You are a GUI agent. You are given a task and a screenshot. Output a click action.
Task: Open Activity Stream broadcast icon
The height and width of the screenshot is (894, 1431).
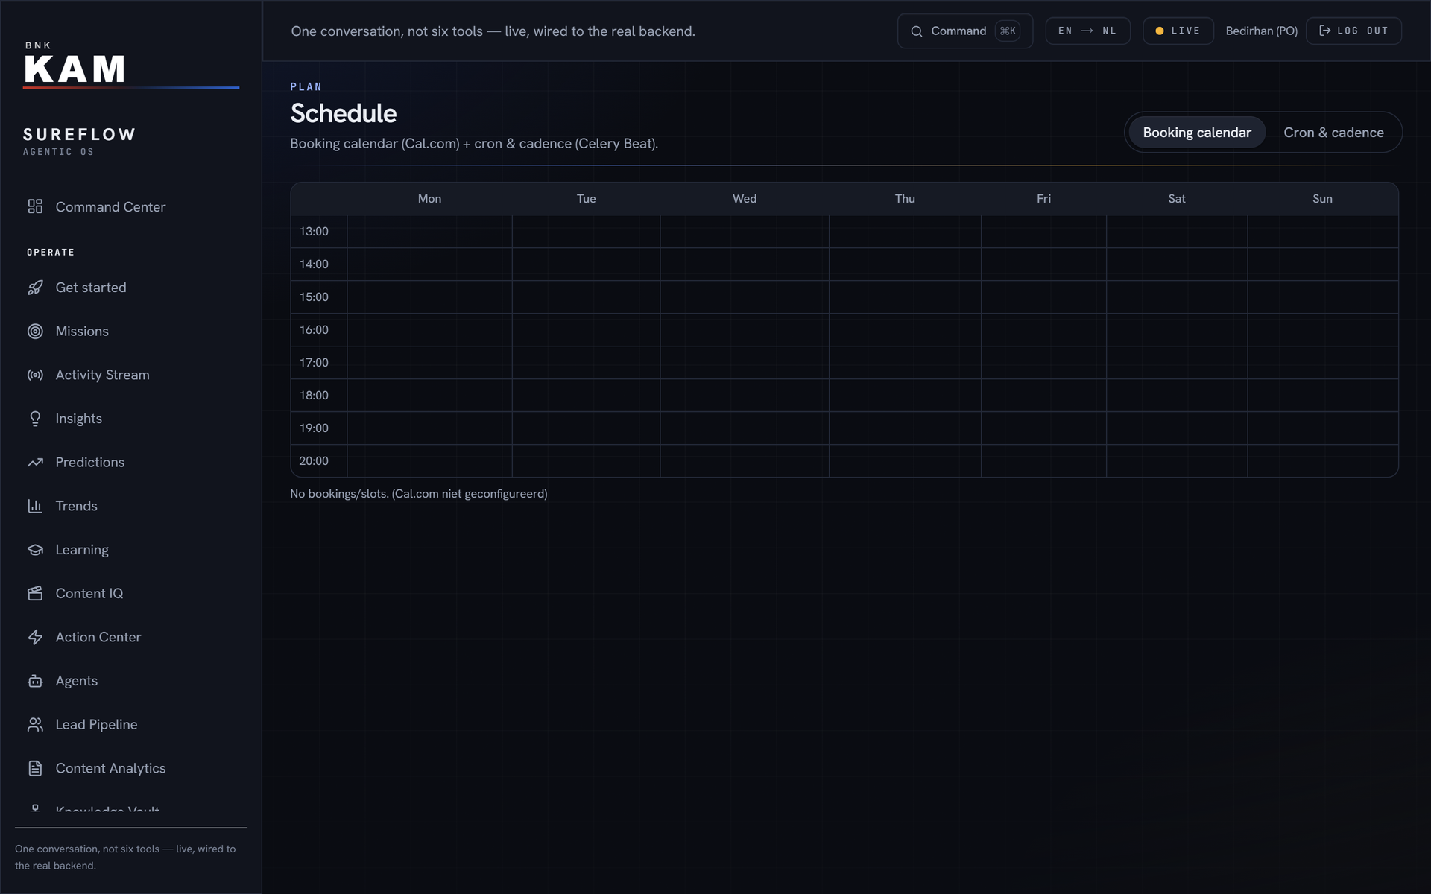point(35,375)
